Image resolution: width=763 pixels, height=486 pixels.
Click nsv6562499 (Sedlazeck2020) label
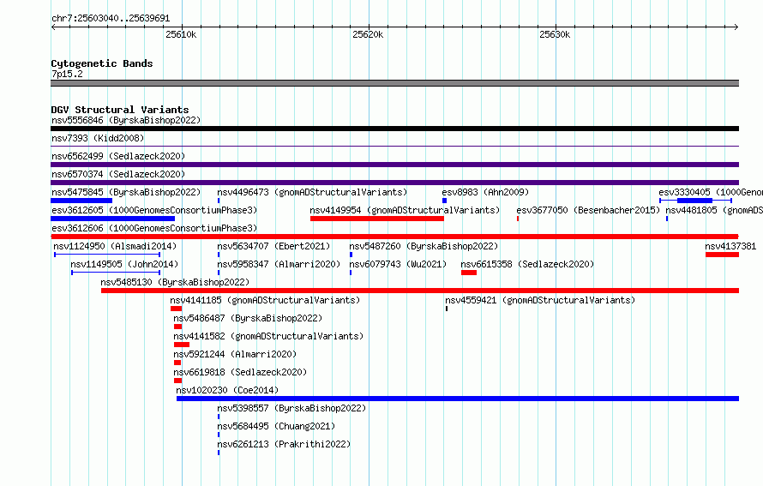[x=118, y=156]
